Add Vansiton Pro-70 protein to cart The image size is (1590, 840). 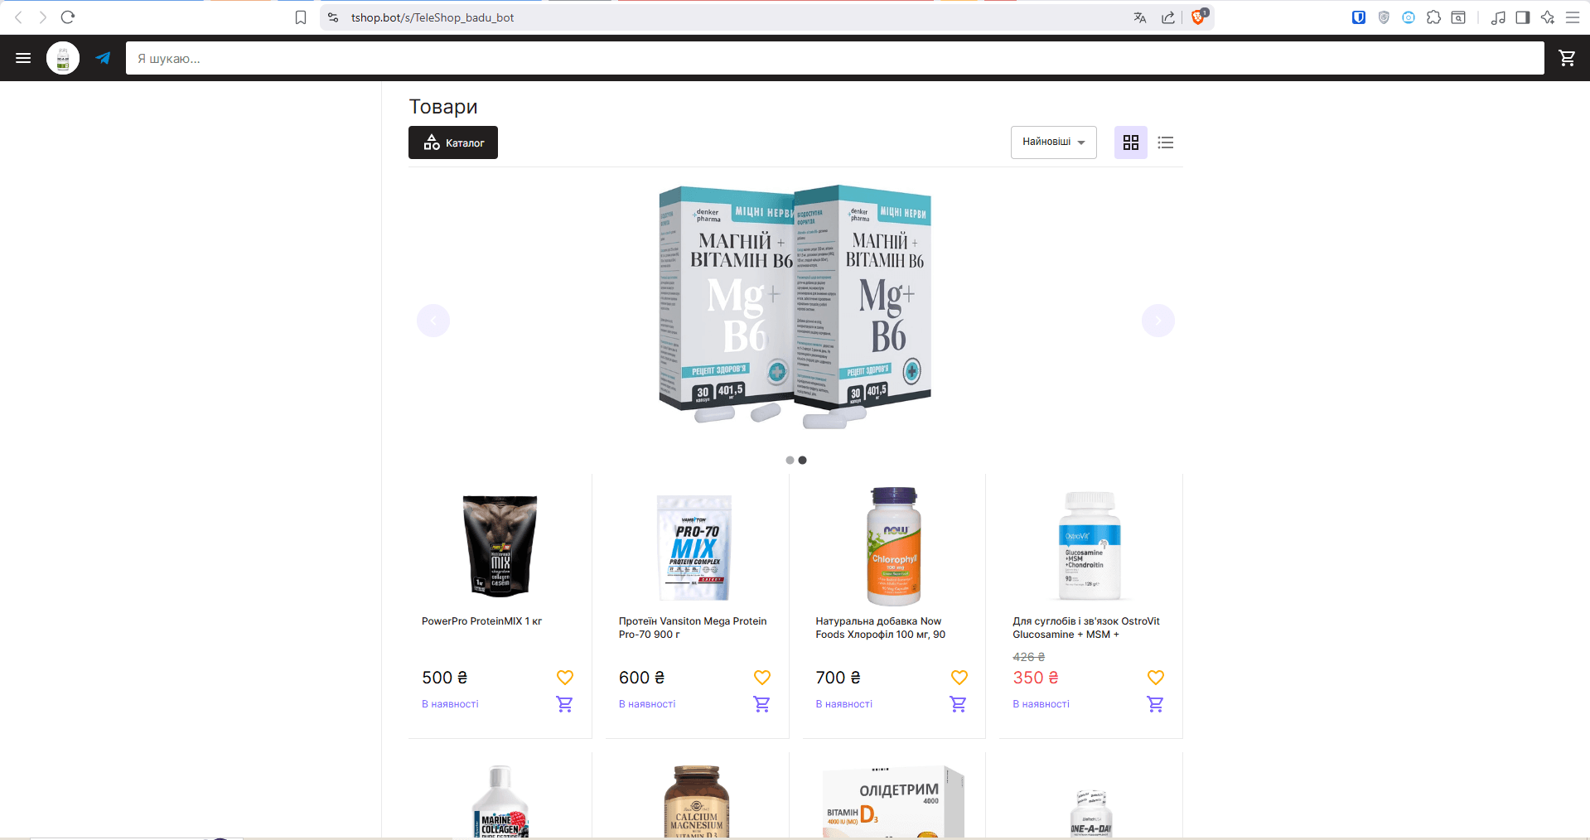pos(761,704)
